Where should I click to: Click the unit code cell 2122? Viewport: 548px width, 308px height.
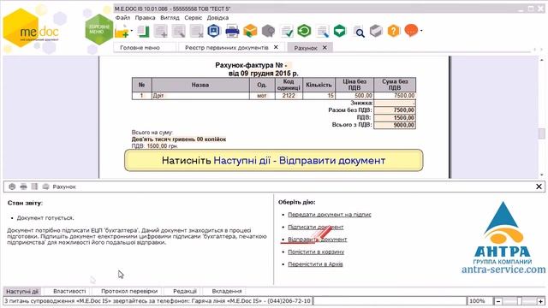(289, 96)
